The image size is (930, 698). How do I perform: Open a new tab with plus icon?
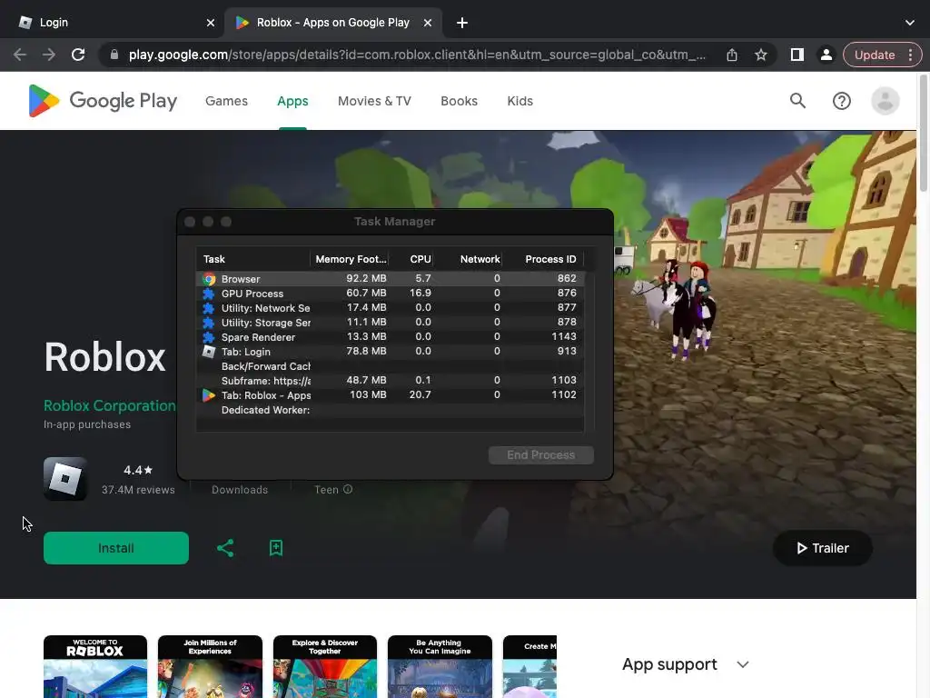[x=462, y=23]
